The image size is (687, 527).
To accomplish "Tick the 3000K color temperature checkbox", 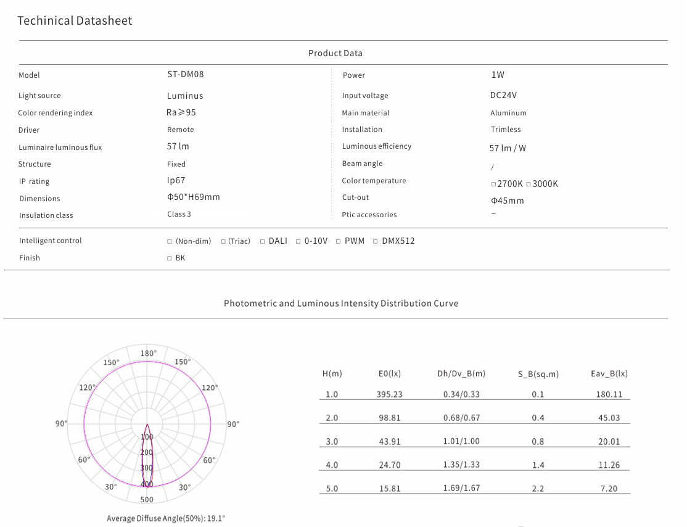I will (529, 185).
